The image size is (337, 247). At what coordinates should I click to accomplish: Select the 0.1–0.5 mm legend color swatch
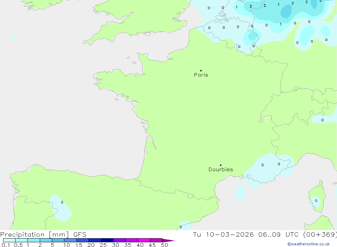(9, 240)
